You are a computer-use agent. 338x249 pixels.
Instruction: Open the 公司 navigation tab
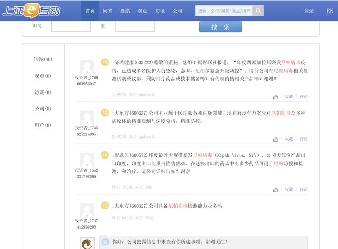178,11
